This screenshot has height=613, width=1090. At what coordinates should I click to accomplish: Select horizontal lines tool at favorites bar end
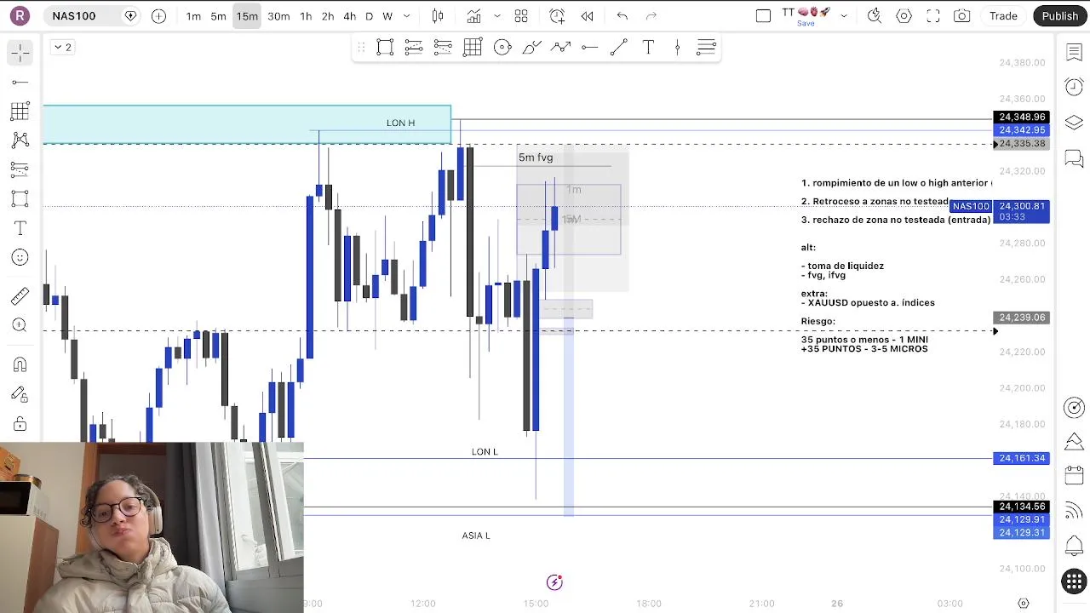coord(706,48)
